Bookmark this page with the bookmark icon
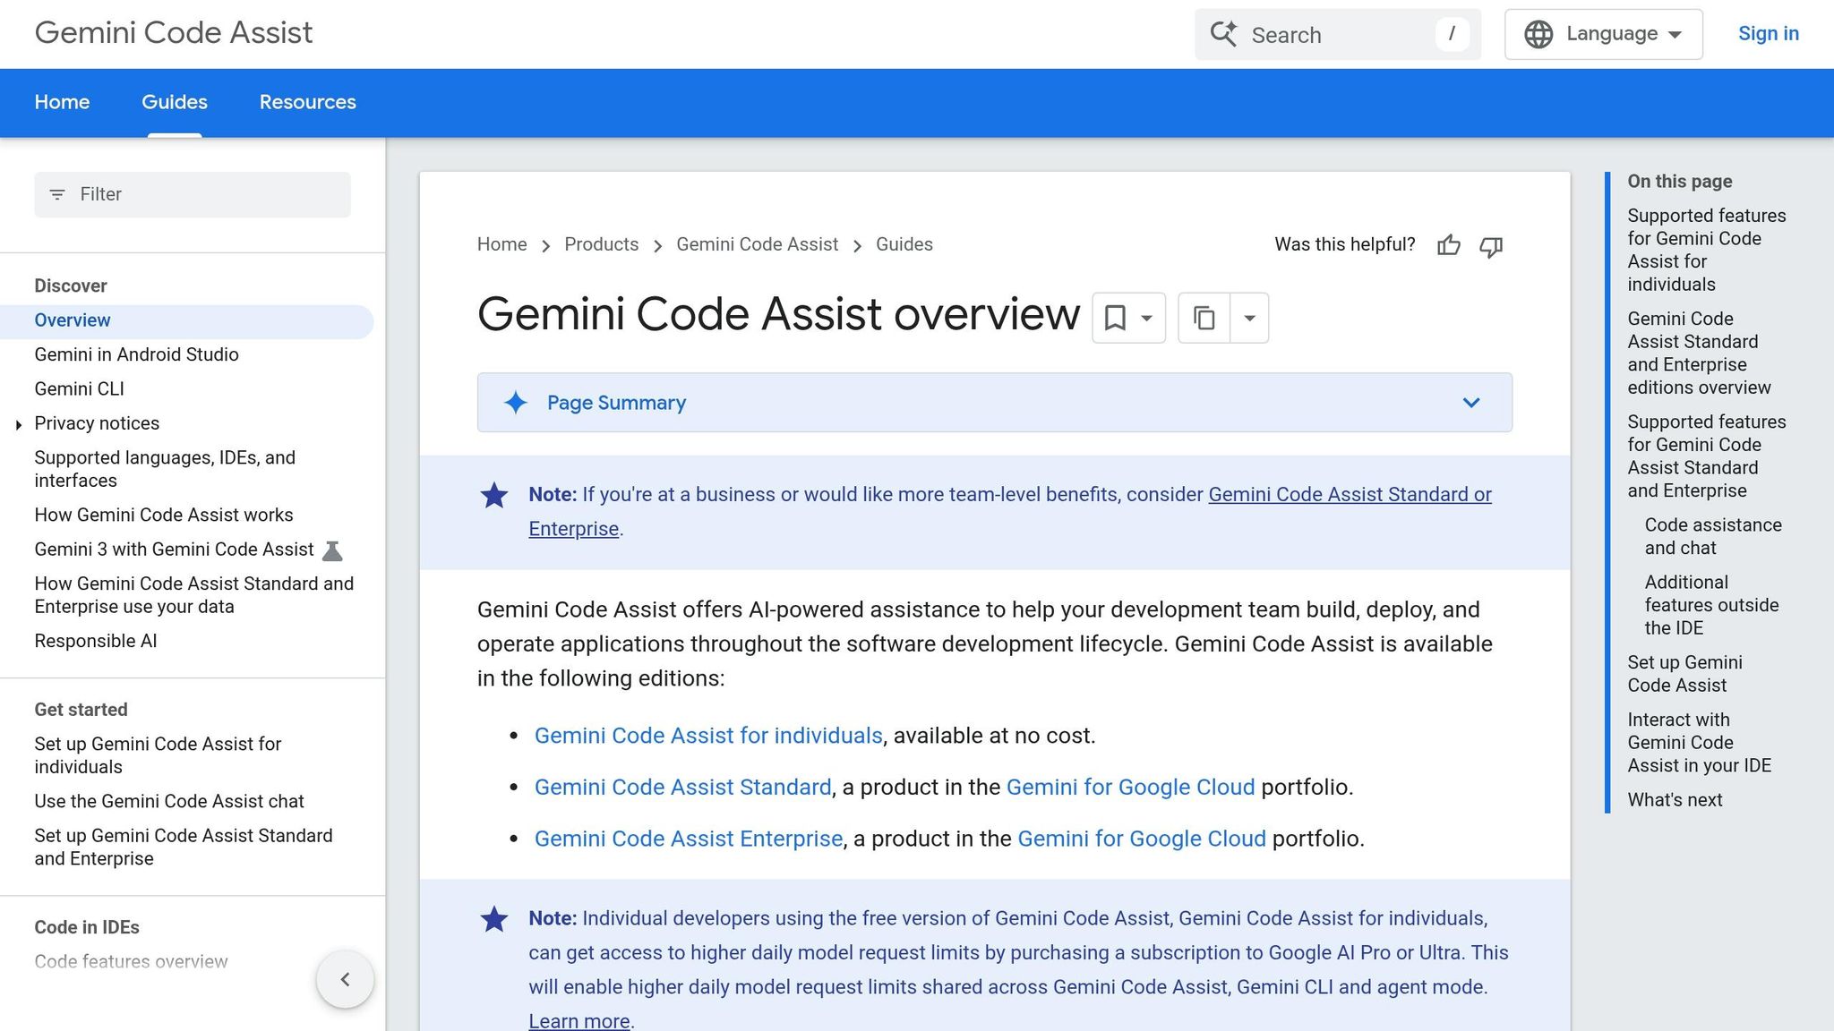1834x1031 pixels. coord(1115,318)
